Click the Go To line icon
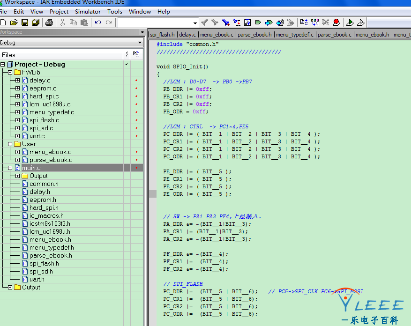Viewport: 411px width, 326px height. coord(247,22)
